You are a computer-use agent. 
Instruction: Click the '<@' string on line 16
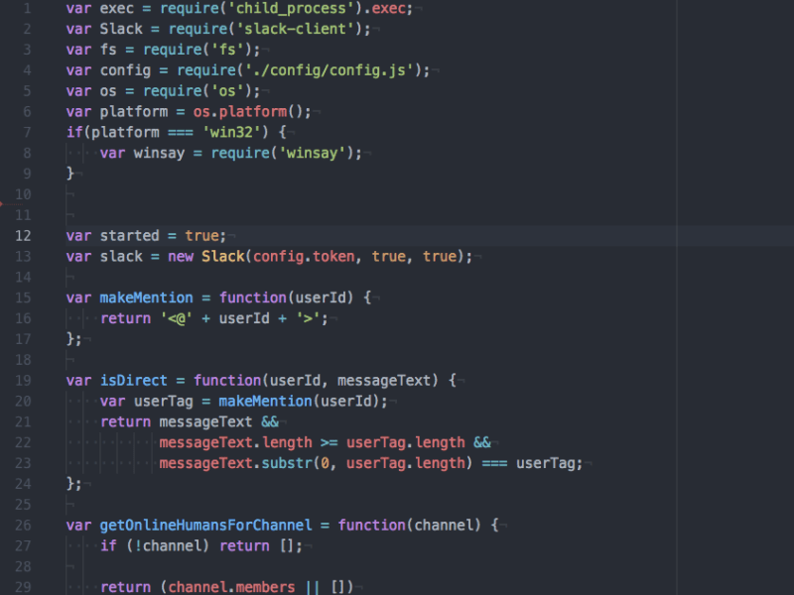[177, 318]
